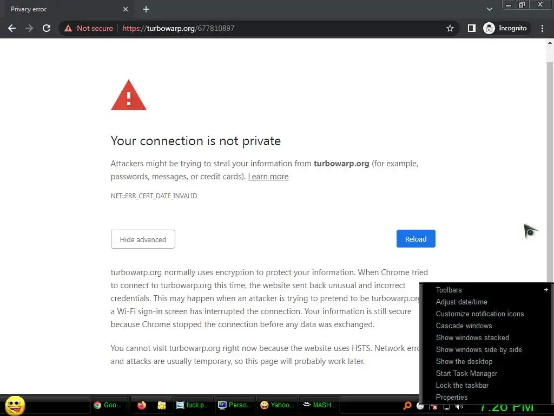
Task: Click the Incognito profile indicator
Action: pyautogui.click(x=505, y=28)
